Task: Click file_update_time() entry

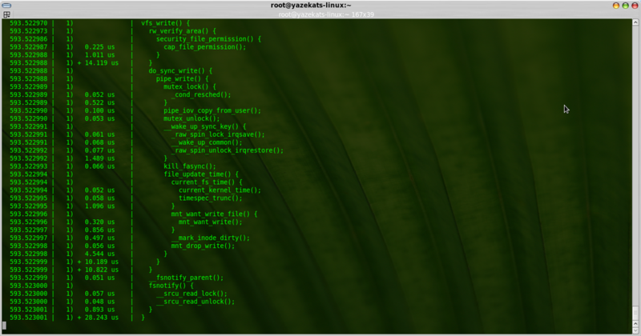Action: [x=201, y=174]
